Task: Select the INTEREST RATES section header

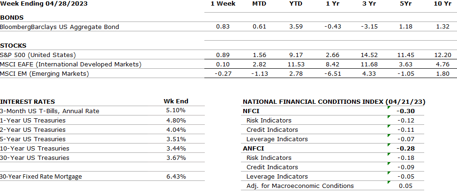Action: 28,101
